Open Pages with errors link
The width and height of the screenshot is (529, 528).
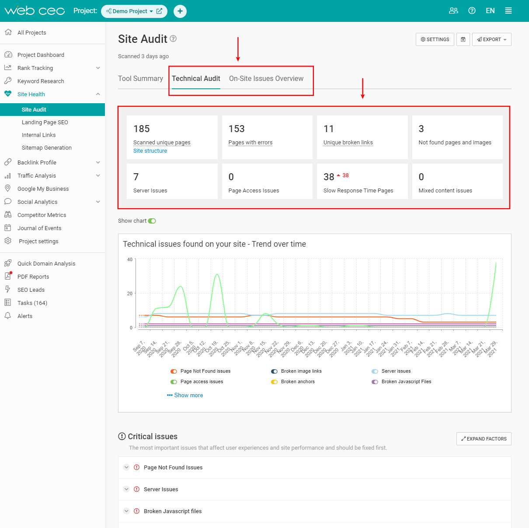[251, 142]
